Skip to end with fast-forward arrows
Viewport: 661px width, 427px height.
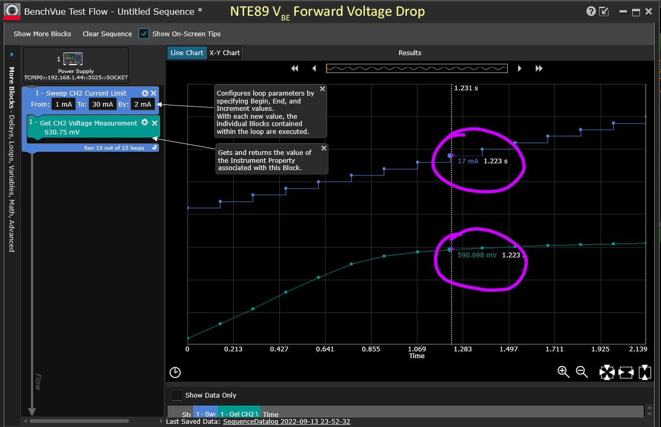pos(539,68)
